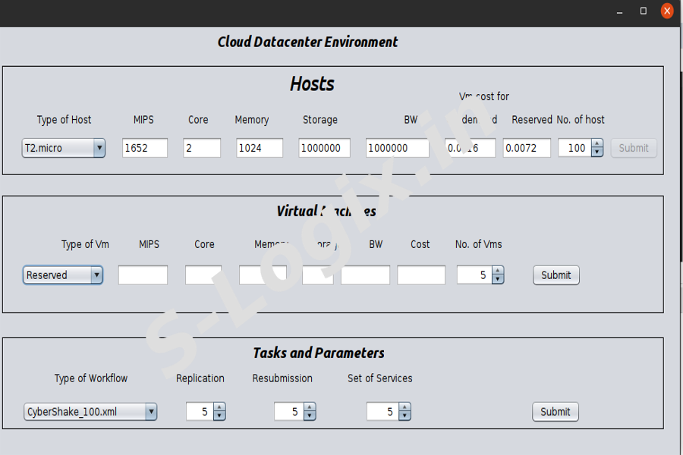The image size is (683, 455).
Task: Decrease the No. of Vms value
Action: [x=498, y=280]
